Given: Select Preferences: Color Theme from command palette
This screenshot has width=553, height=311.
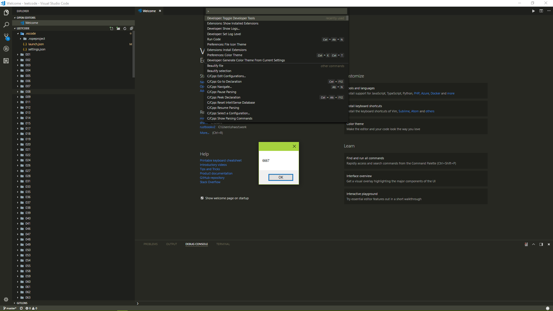Looking at the screenshot, I should click(x=225, y=55).
